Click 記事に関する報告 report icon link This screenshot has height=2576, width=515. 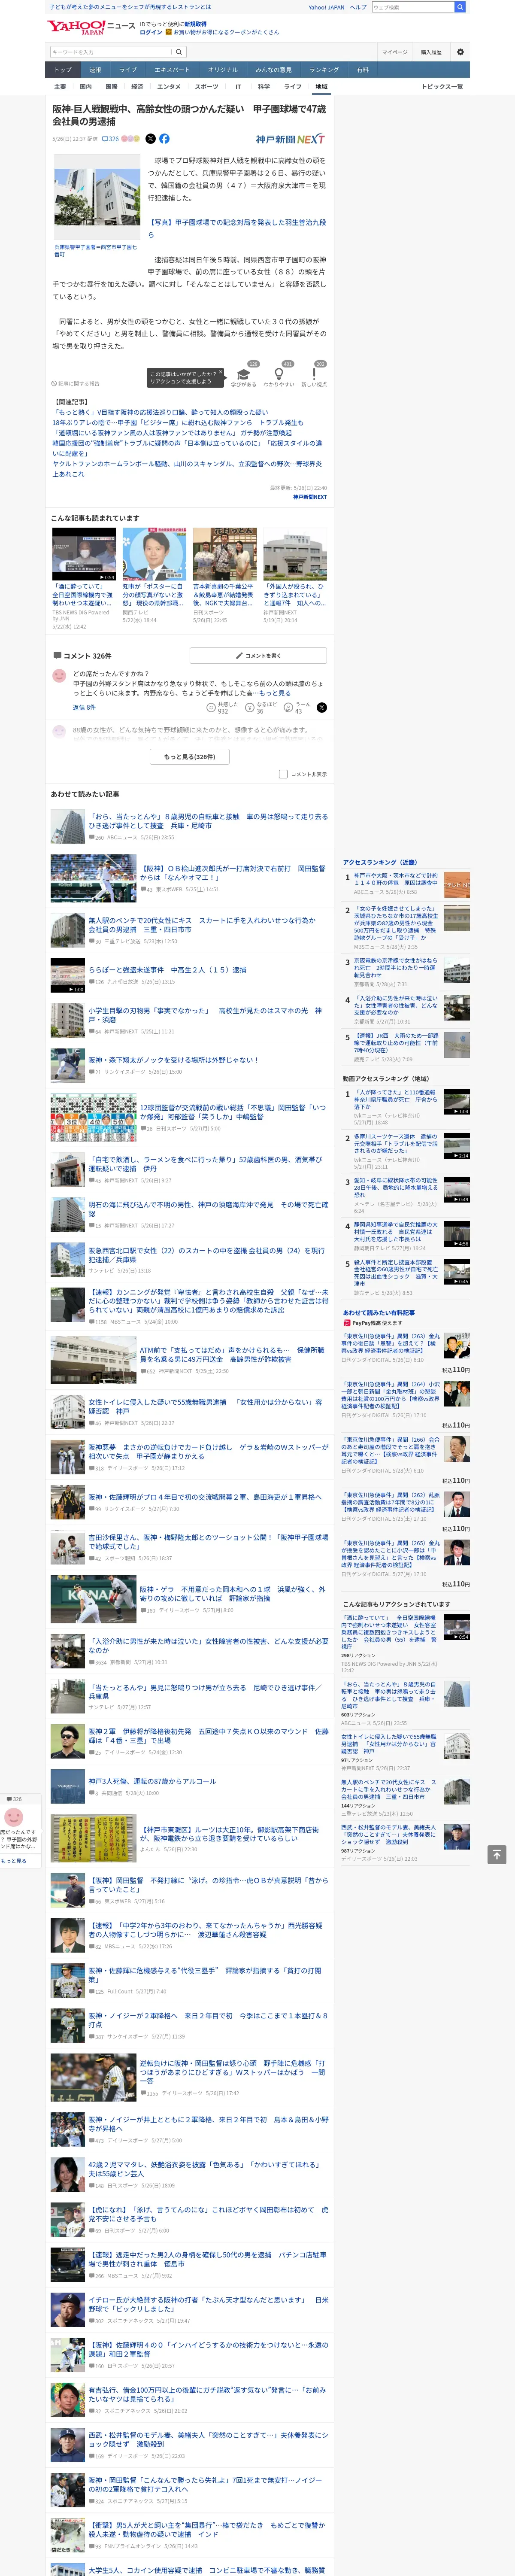pos(76,383)
